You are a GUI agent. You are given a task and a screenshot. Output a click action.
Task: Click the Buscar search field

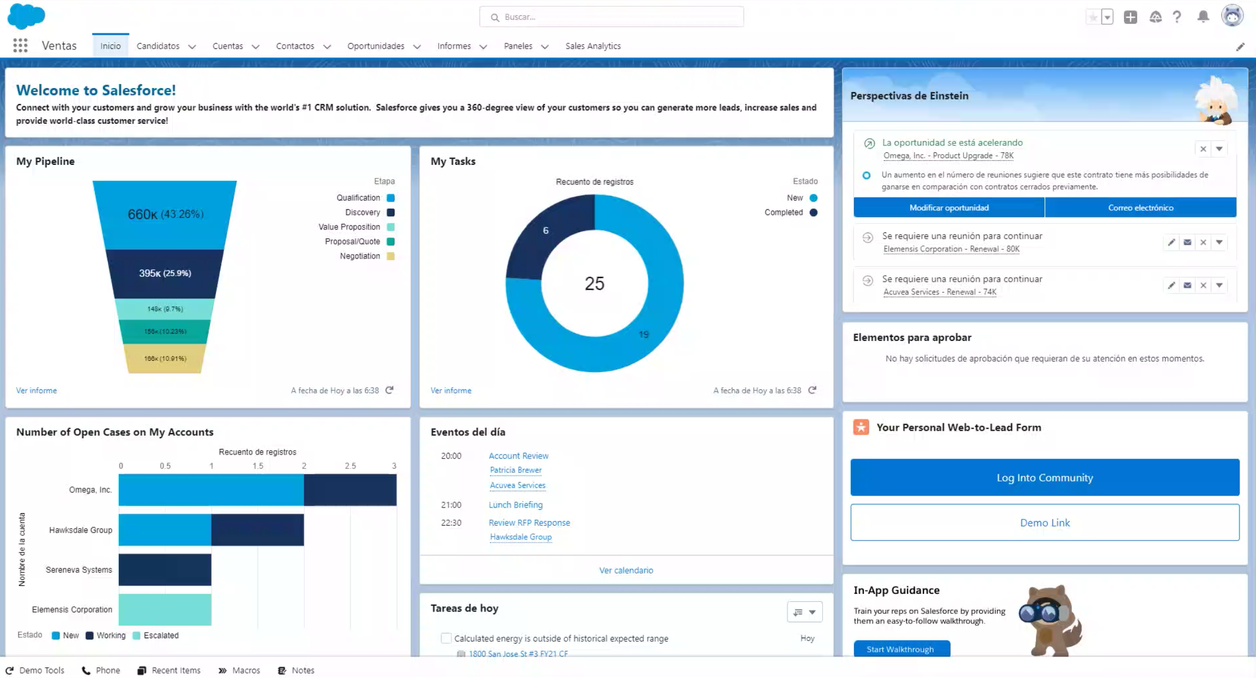coord(612,17)
